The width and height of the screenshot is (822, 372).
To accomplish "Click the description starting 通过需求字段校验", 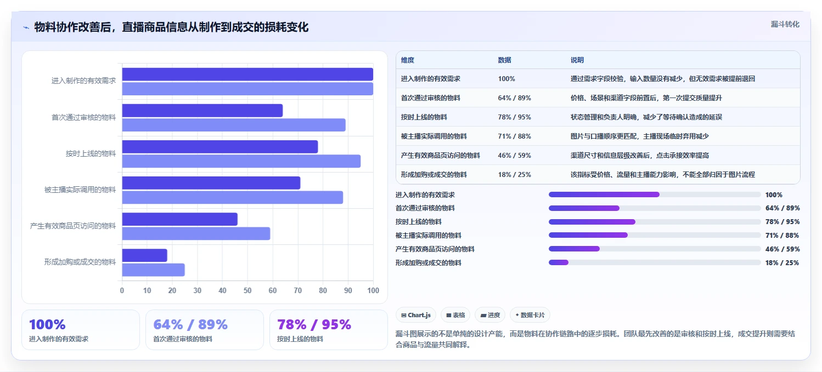I will click(663, 79).
